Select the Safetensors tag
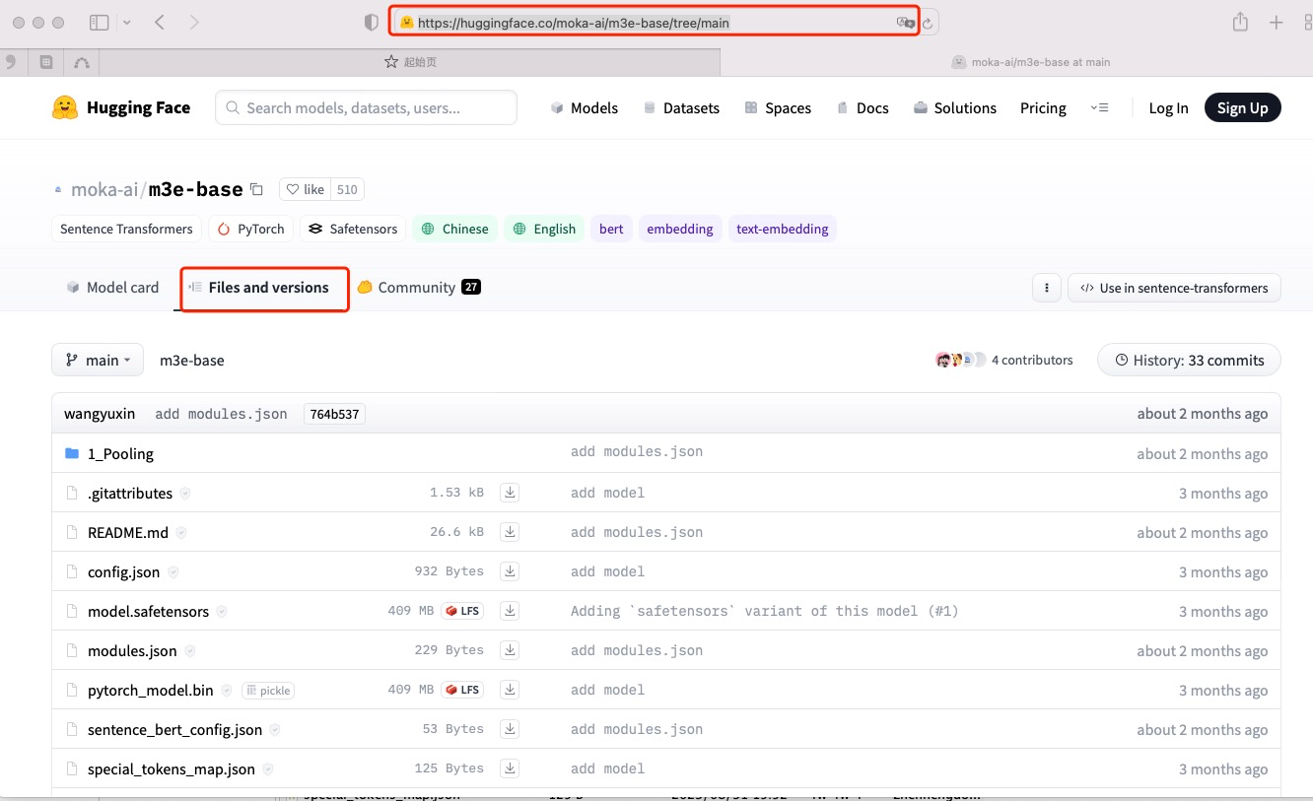This screenshot has height=801, width=1313. coord(353,229)
